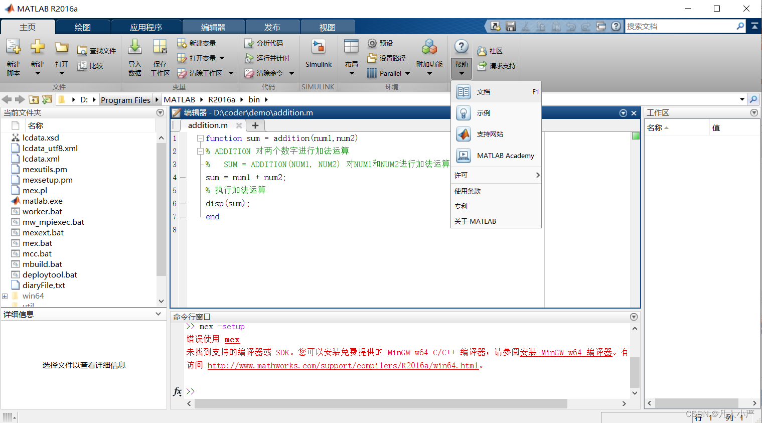Click 请求支持 (Request Support)

496,65
